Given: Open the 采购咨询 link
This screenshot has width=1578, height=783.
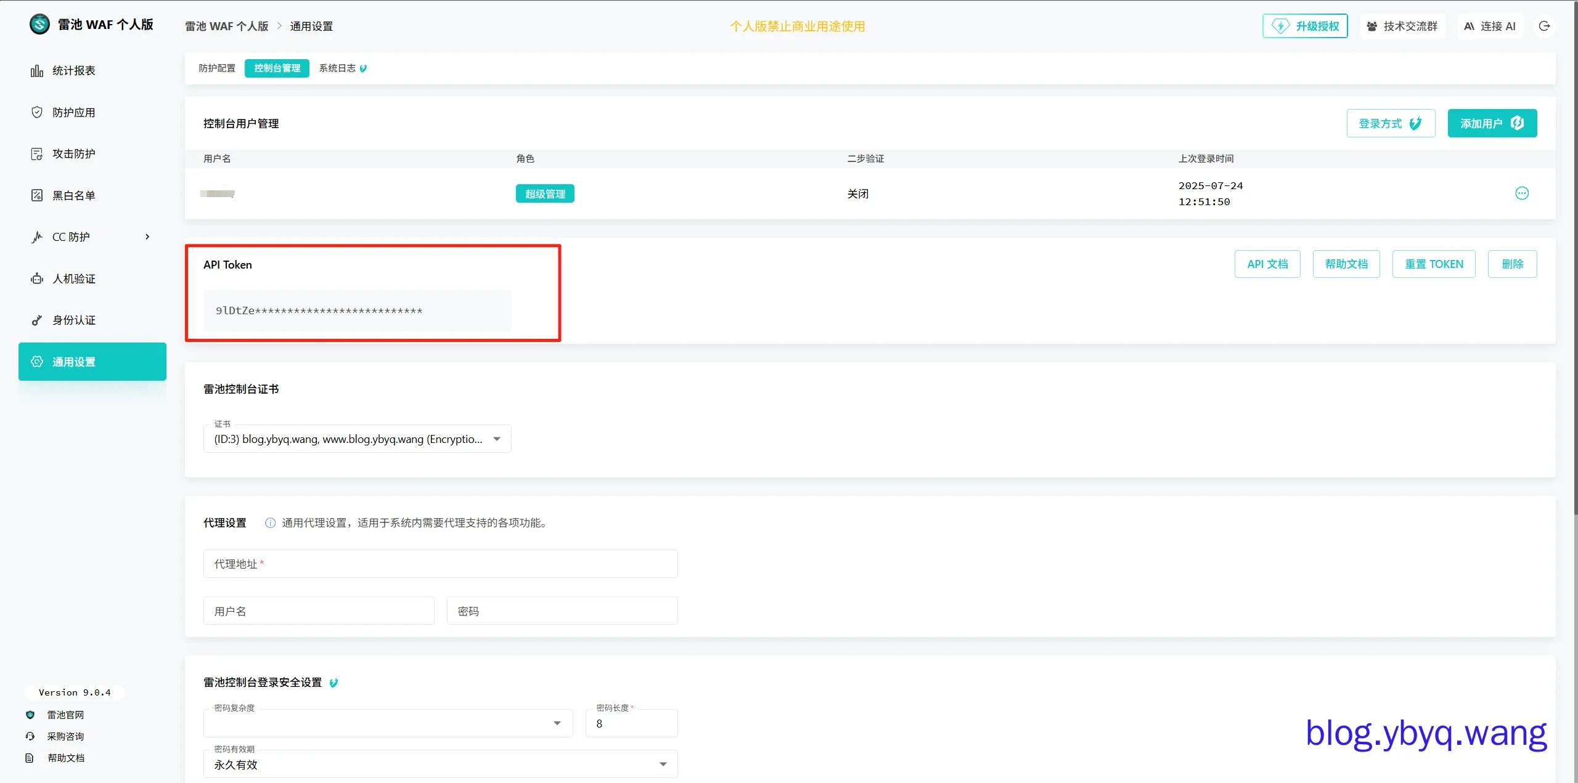Looking at the screenshot, I should [65, 736].
